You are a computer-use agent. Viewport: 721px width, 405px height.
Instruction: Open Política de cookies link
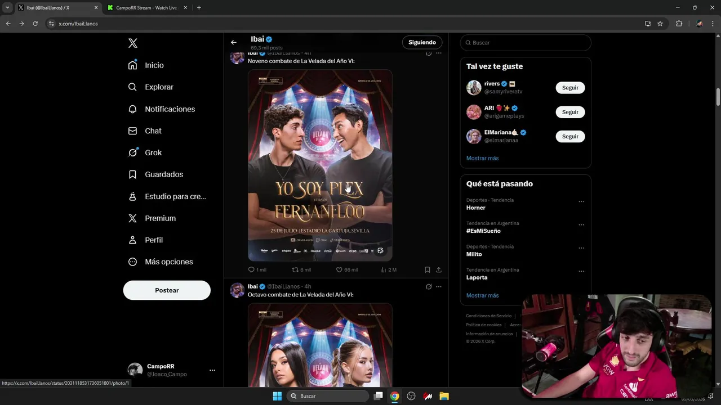(x=484, y=325)
